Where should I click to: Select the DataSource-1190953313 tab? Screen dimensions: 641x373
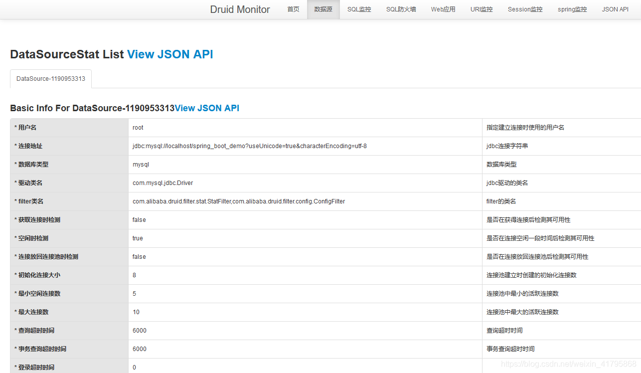pyautogui.click(x=51, y=79)
